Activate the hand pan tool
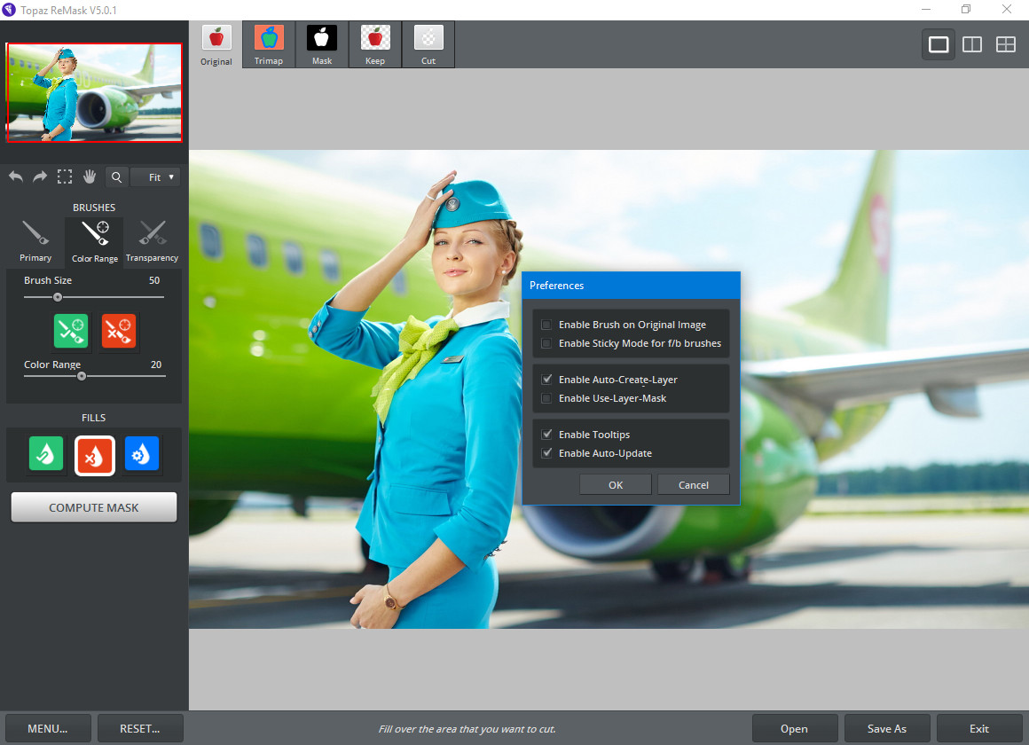1029x745 pixels. click(x=90, y=177)
